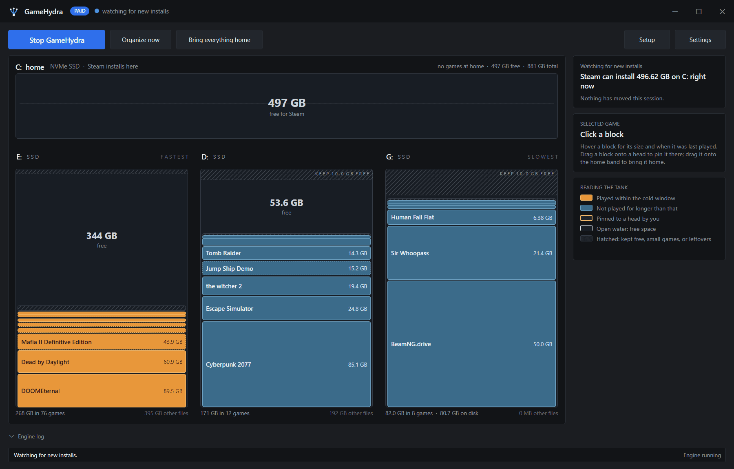Click Bring everything home

pyautogui.click(x=219, y=40)
